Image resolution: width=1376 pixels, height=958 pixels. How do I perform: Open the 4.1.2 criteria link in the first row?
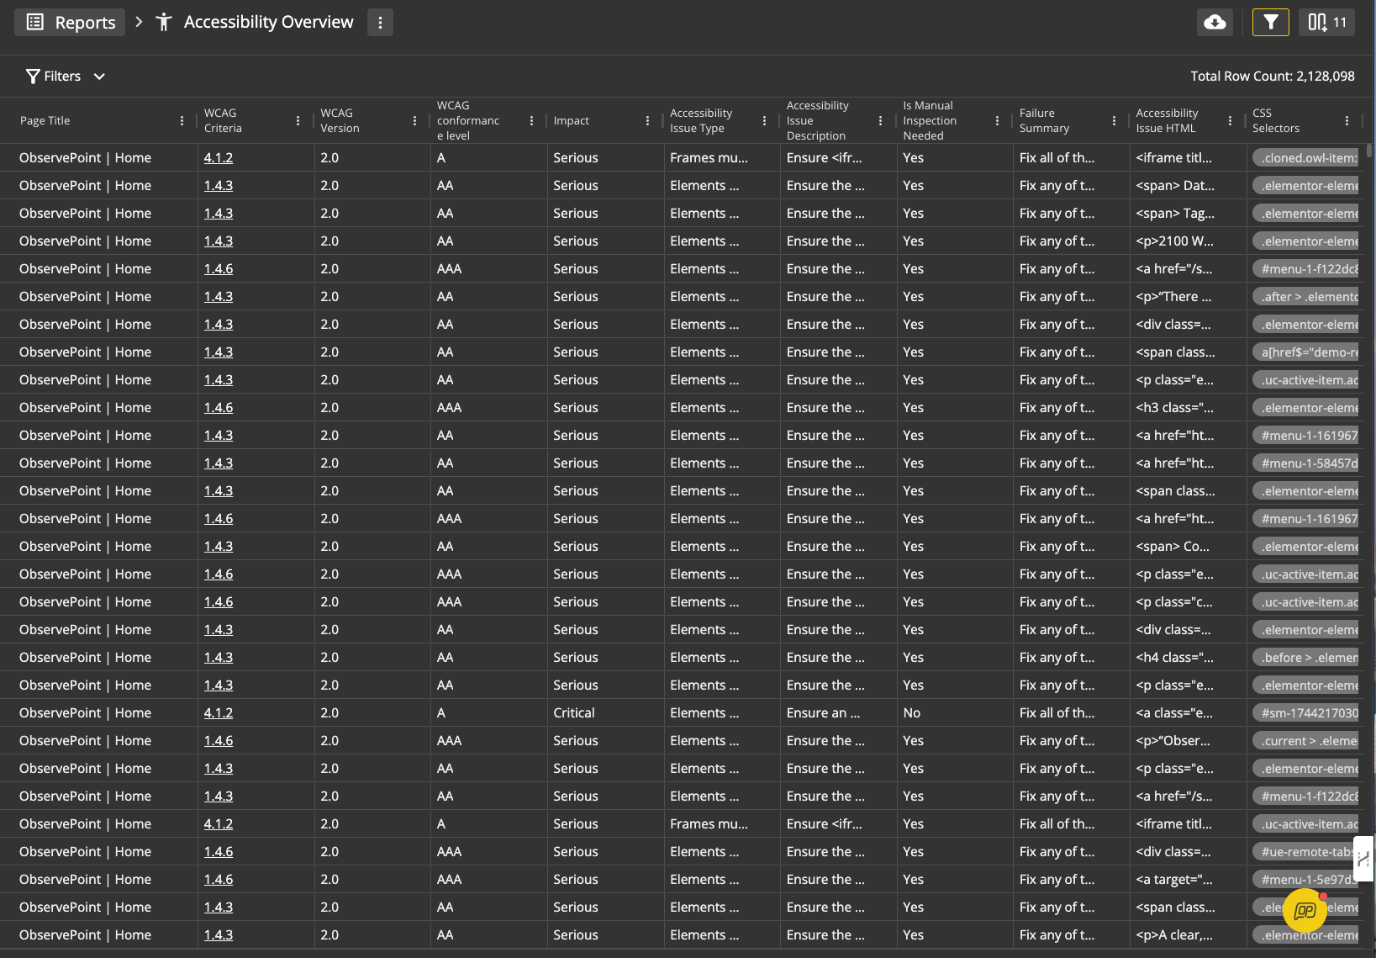coord(219,158)
